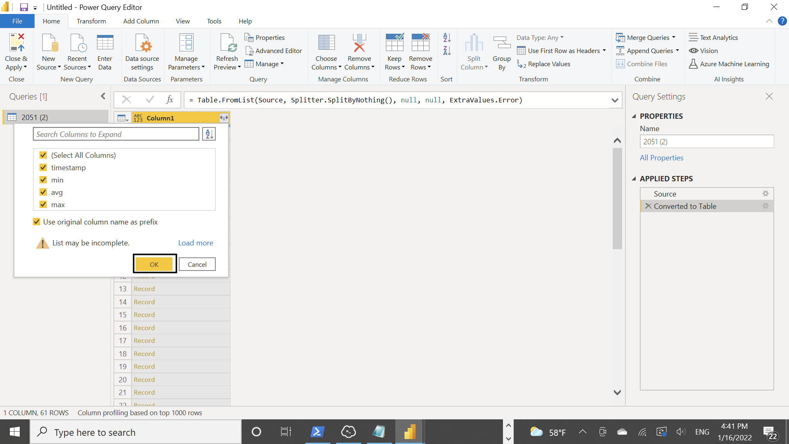This screenshot has width=789, height=444.
Task: Open the New Source icon
Action: point(49,43)
